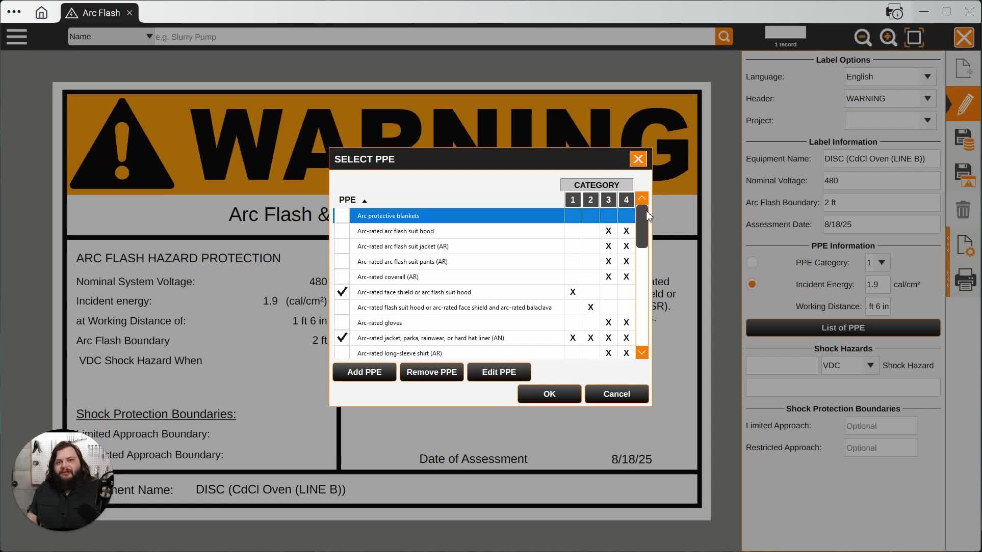Screen dimensions: 982x552
Task: Close the Select PPE dialog
Action: pyautogui.click(x=638, y=159)
